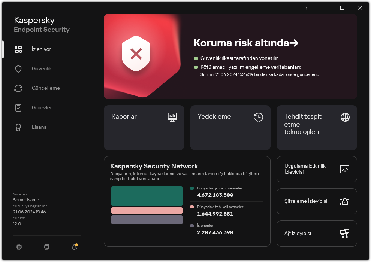Click the Güncelleme refresh icon
371x262 pixels.
coord(18,88)
